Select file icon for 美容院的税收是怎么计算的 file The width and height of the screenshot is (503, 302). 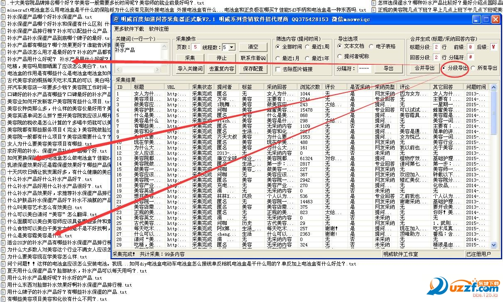click(x=3, y=123)
